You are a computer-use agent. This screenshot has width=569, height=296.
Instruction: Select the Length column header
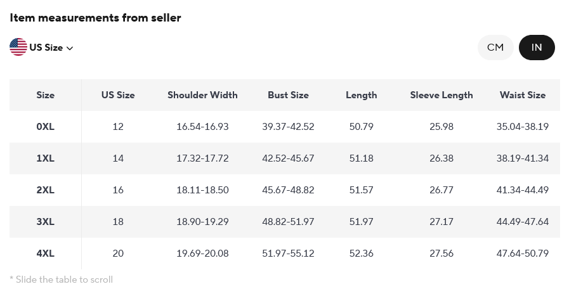362,95
